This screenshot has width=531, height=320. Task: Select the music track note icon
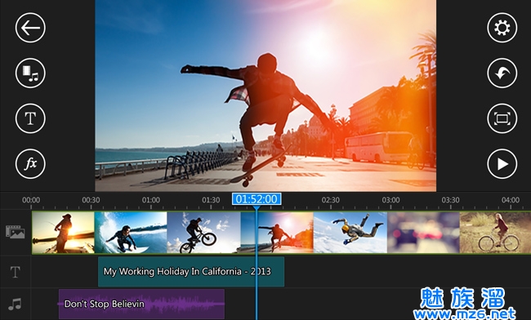coord(15,304)
